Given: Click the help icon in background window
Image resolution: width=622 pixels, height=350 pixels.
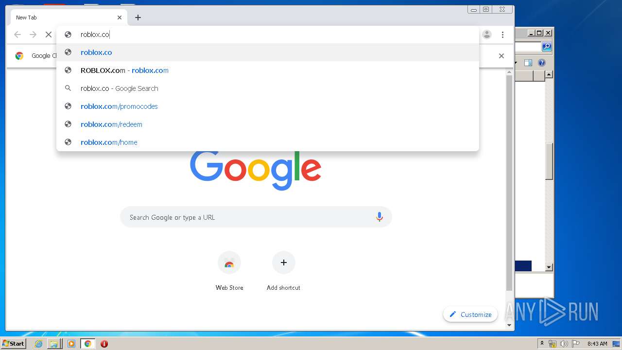Looking at the screenshot, I should [x=542, y=63].
